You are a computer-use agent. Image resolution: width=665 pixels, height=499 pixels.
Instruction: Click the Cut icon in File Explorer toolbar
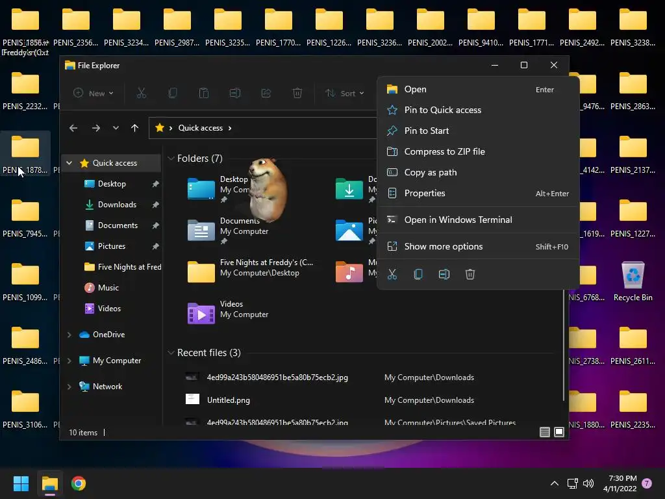pos(141,93)
